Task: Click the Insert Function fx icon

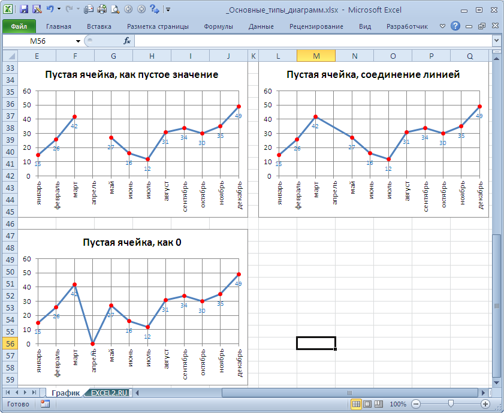Action: click(x=127, y=41)
